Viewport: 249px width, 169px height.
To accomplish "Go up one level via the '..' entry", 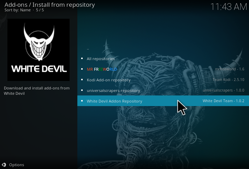I will click(x=163, y=49).
